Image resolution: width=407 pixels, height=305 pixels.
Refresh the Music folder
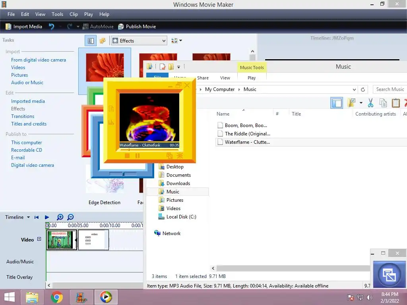coord(363,89)
